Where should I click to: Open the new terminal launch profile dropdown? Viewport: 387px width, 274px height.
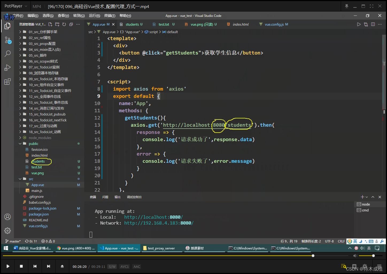pyautogui.click(x=367, y=197)
